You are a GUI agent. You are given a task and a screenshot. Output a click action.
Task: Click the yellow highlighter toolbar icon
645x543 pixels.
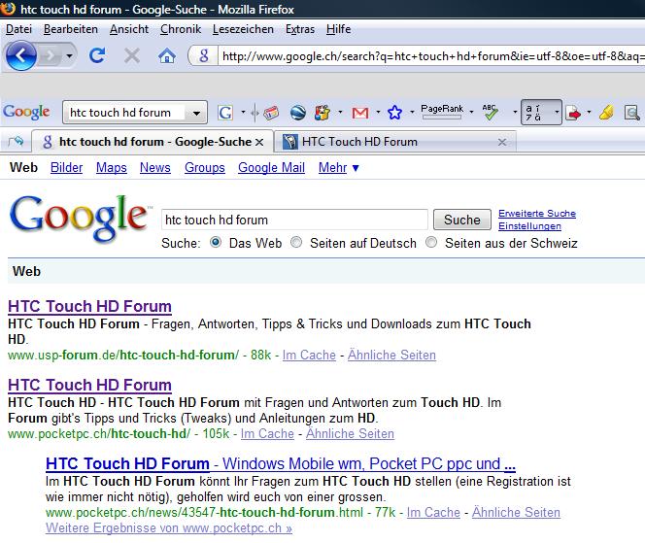tap(606, 113)
